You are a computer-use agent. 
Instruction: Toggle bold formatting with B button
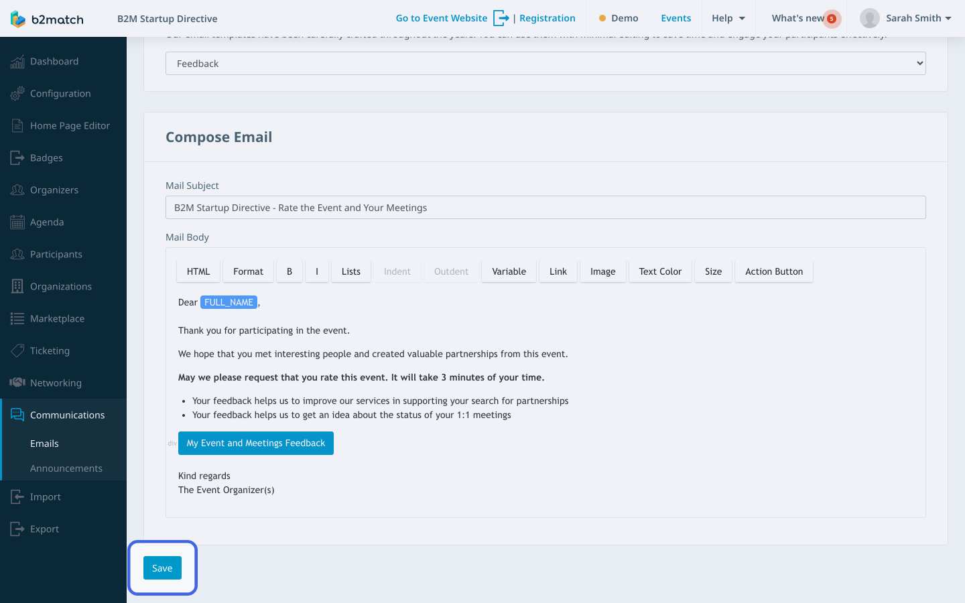click(x=289, y=271)
